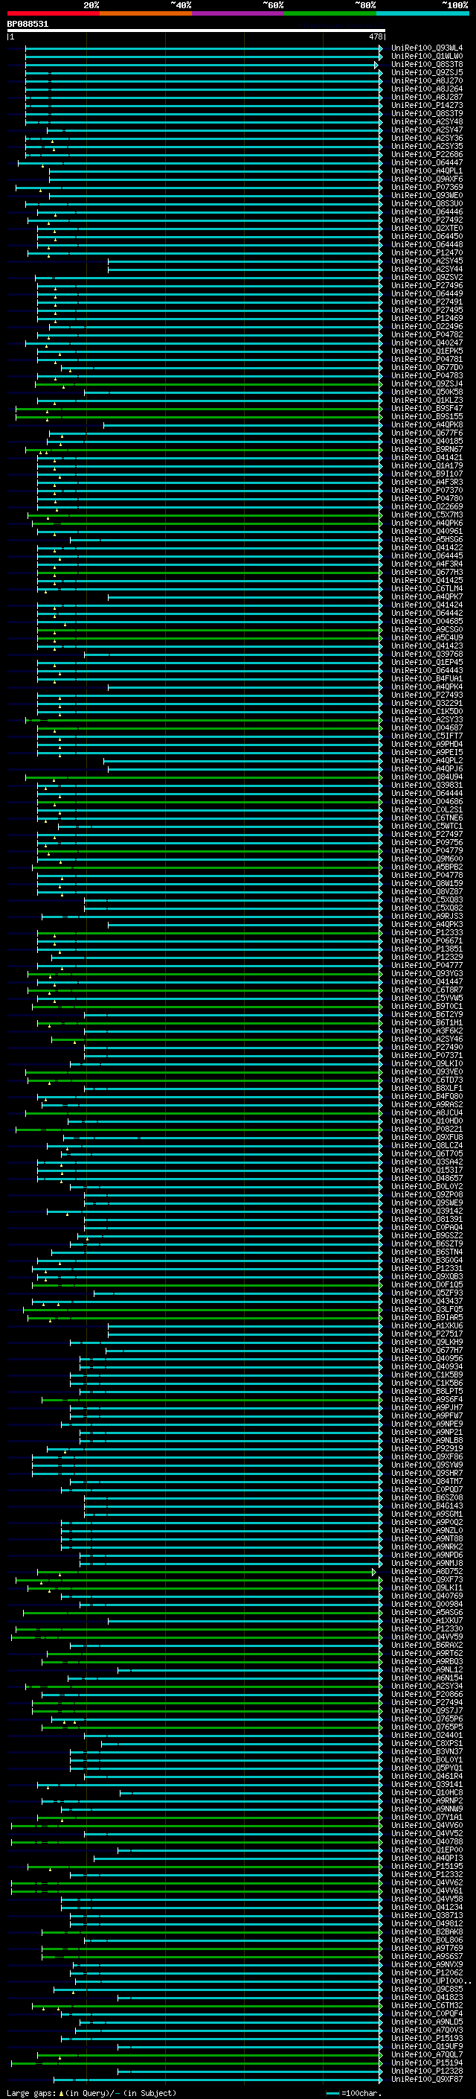
Task: Select the UniRef100_P27496 label
Action: click(427, 285)
